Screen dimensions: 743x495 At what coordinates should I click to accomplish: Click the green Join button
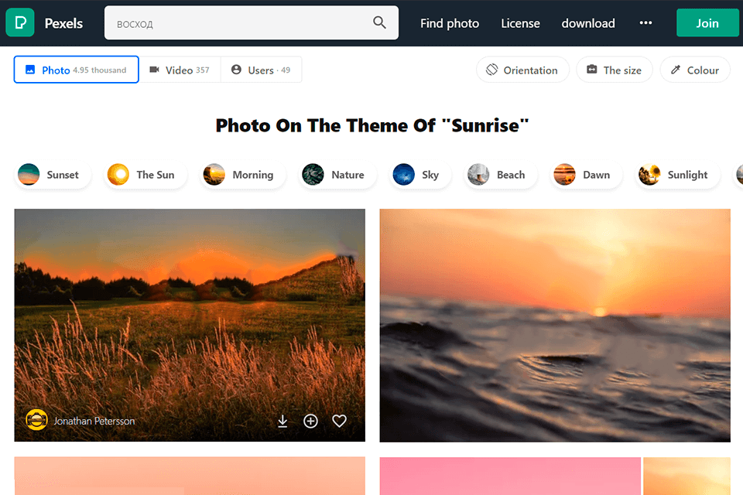[x=707, y=22]
